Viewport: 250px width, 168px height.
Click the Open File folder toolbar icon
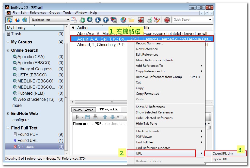131,20
